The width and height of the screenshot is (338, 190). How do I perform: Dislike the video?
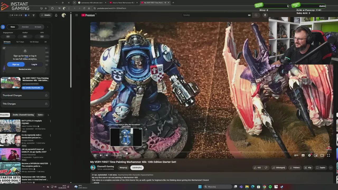click(x=266, y=168)
